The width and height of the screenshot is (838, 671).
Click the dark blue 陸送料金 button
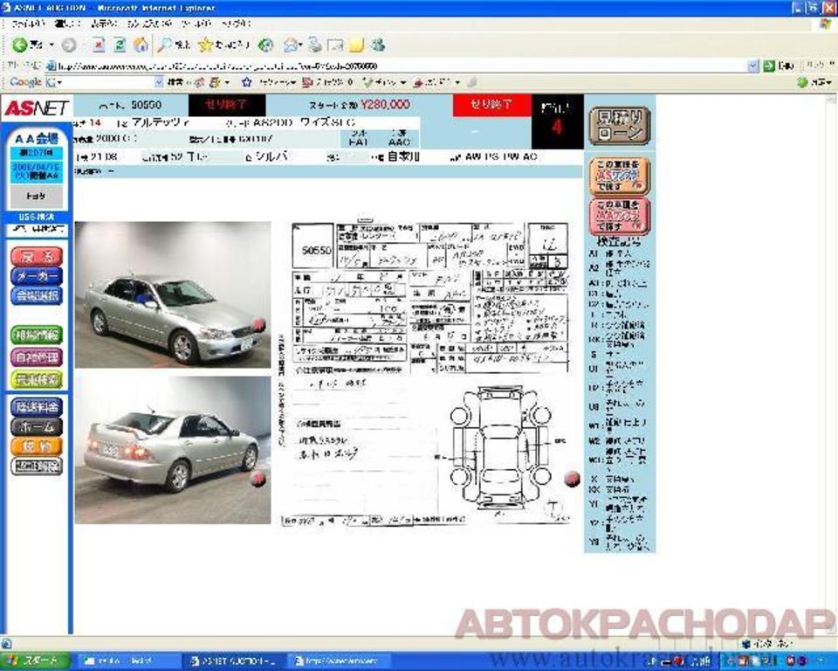coord(37,407)
